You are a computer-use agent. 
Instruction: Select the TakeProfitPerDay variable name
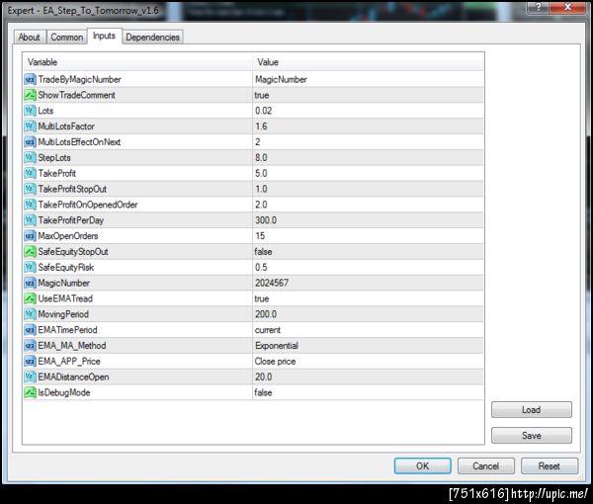(71, 220)
